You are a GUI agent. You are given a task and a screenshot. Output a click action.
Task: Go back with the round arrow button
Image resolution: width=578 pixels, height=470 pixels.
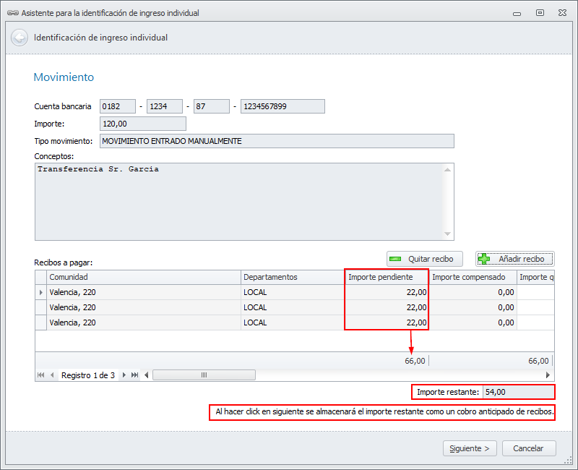tap(20, 38)
